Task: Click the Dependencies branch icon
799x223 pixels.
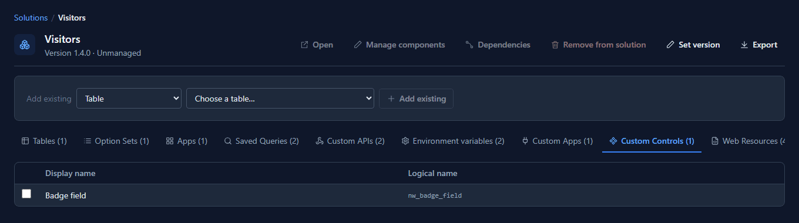Action: coord(469,45)
